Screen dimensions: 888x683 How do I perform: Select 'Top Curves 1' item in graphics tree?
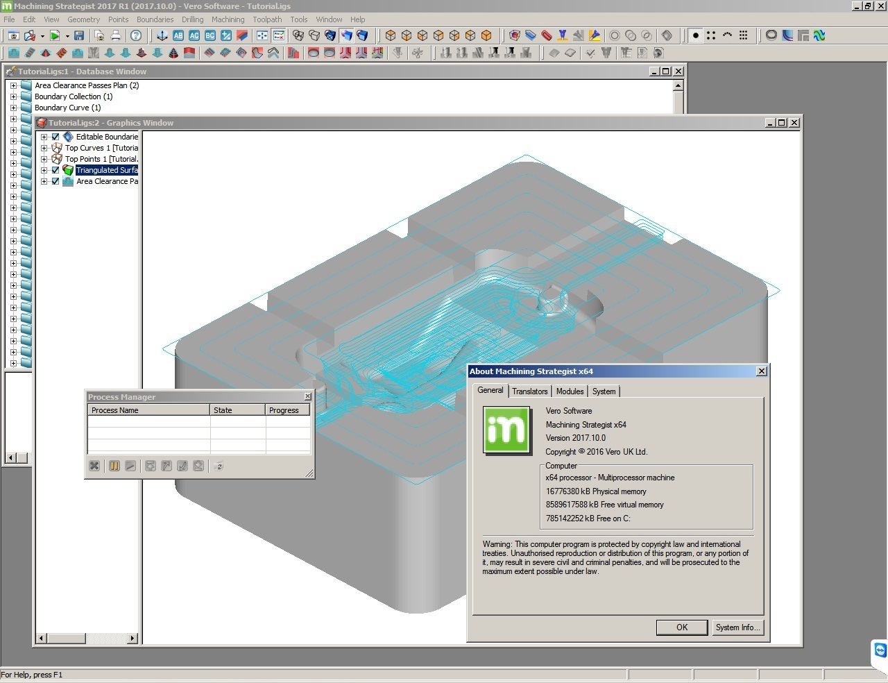102,148
